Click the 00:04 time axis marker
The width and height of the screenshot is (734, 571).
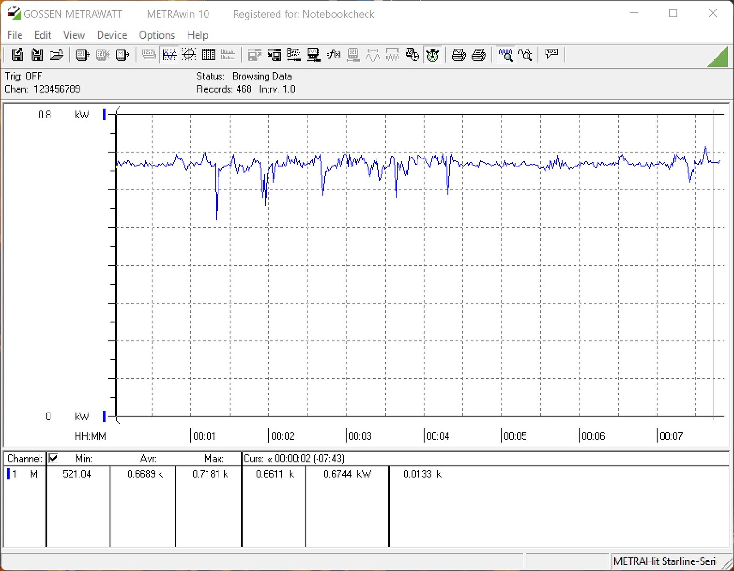tap(437, 436)
